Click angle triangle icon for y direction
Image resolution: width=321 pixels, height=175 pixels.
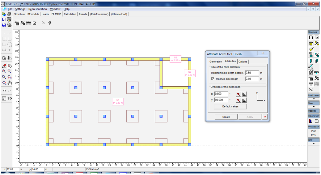(x=244, y=100)
